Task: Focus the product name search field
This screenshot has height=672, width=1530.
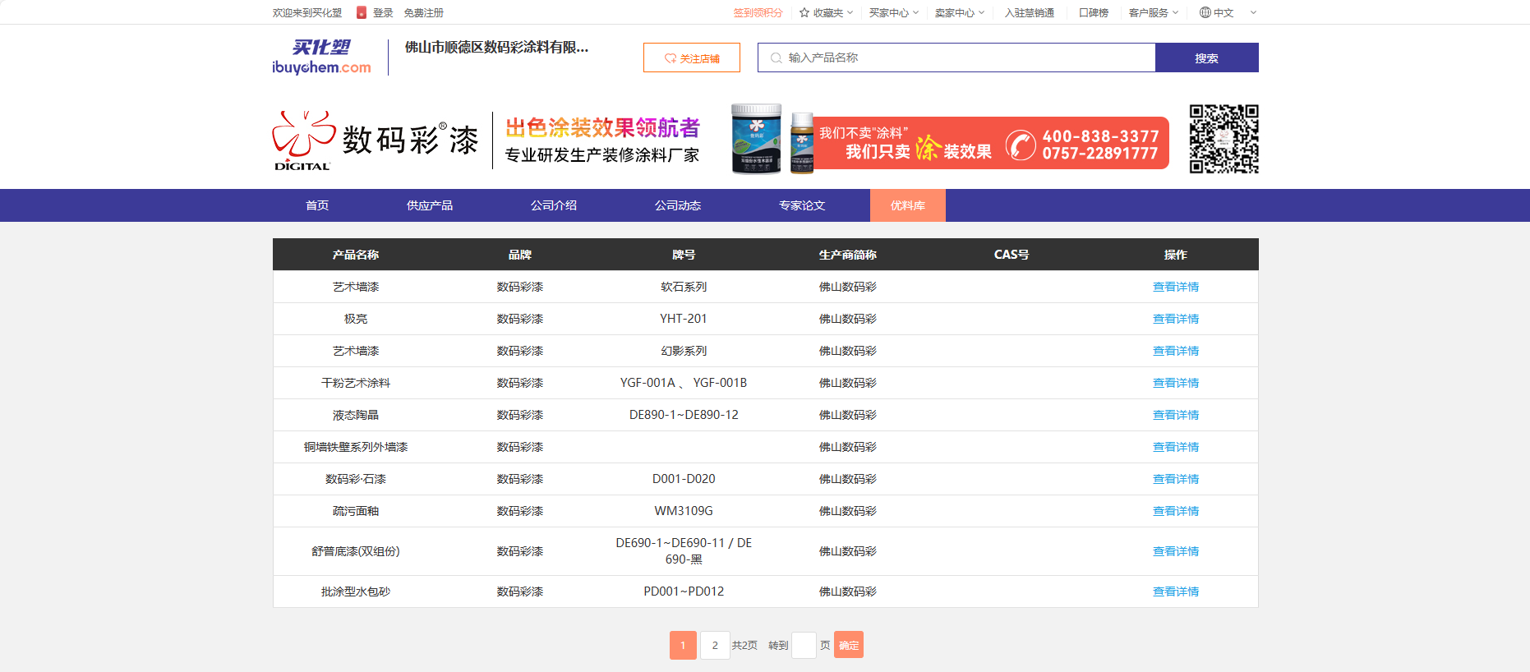Action: pyautogui.click(x=956, y=58)
